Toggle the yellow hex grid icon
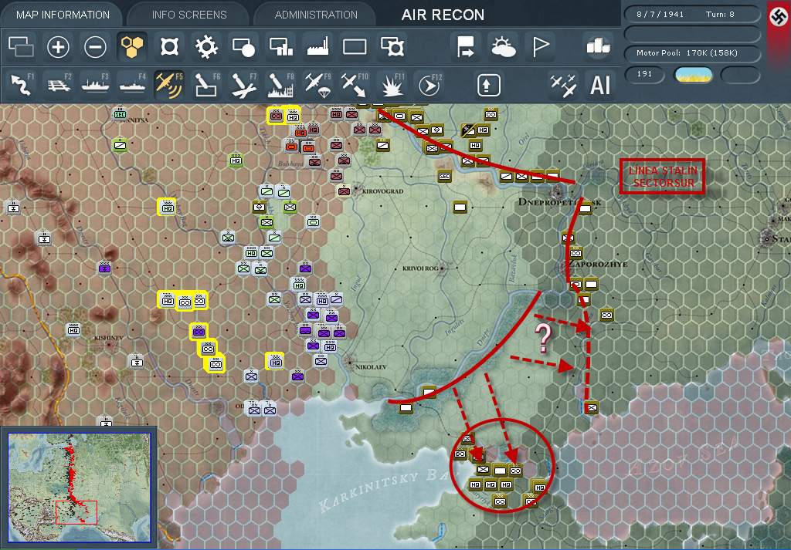 point(132,47)
